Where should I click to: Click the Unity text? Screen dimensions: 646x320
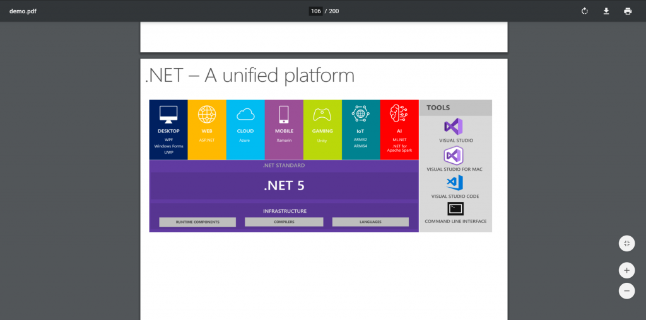tap(322, 140)
